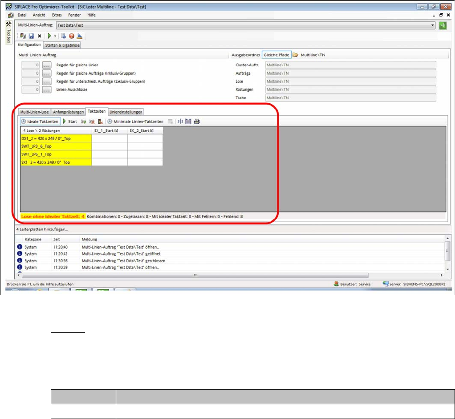455x419 pixels.
Task: Click the greyed-out table icon
Action: point(171,122)
